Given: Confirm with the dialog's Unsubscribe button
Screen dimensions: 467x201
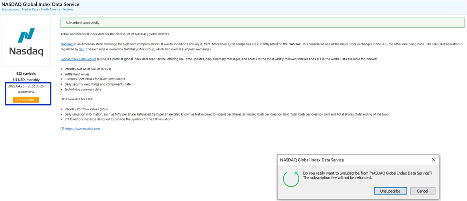Looking at the screenshot, I should click(390, 191).
